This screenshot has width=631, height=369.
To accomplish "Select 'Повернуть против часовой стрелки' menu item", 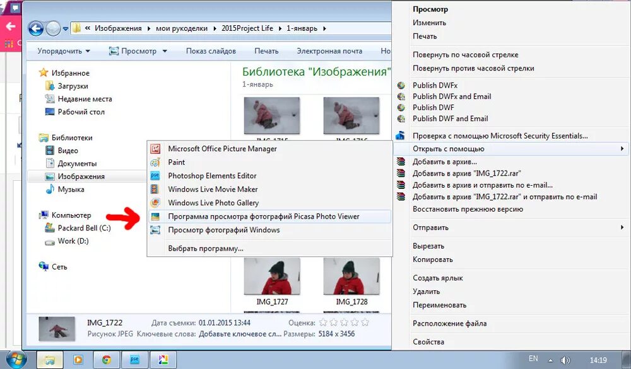I will [x=473, y=68].
